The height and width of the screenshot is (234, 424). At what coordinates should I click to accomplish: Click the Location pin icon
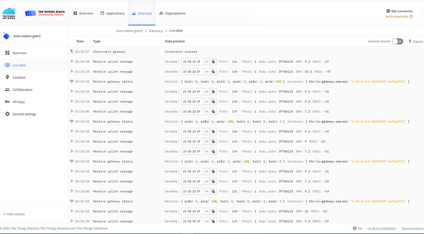tap(7, 77)
